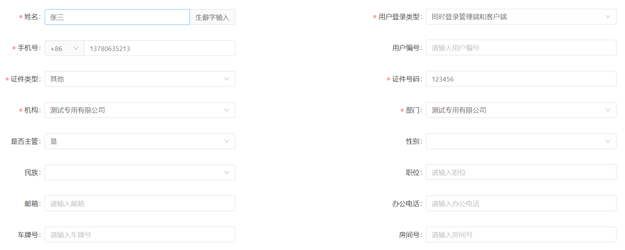This screenshot has width=625, height=250.
Task: Click the 证件号码 input field
Action: point(521,79)
